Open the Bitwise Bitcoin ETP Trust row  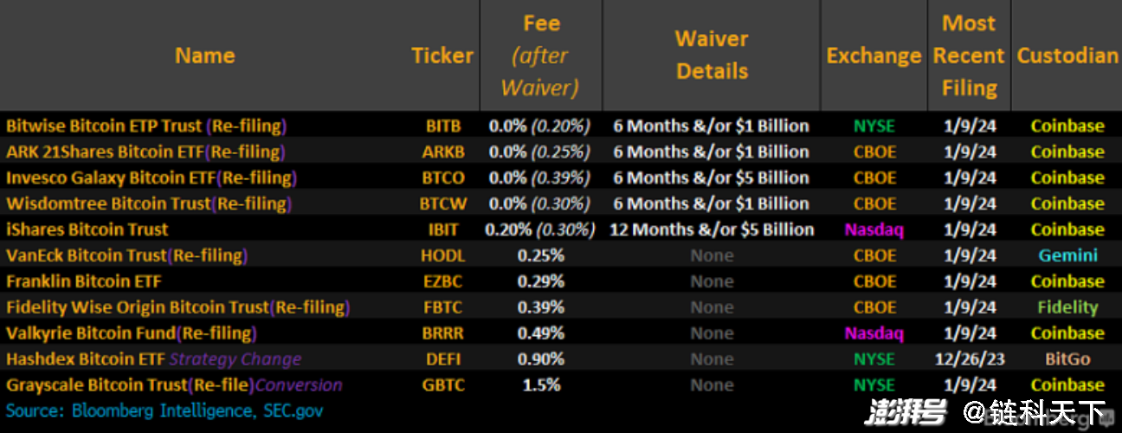click(561, 126)
